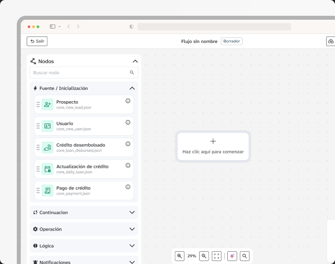
Task: Zoom out on the canvas
Action: (x=204, y=256)
